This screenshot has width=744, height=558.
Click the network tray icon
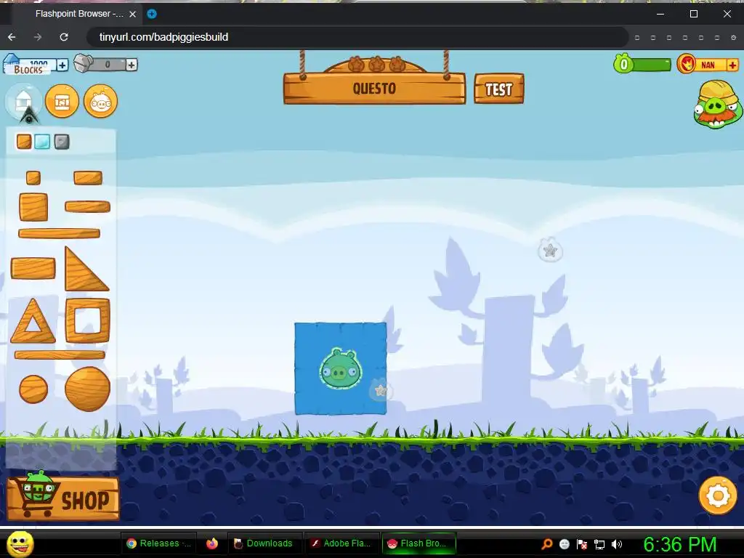click(599, 544)
